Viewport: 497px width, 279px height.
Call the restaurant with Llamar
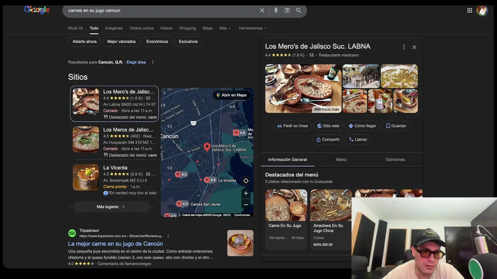358,139
